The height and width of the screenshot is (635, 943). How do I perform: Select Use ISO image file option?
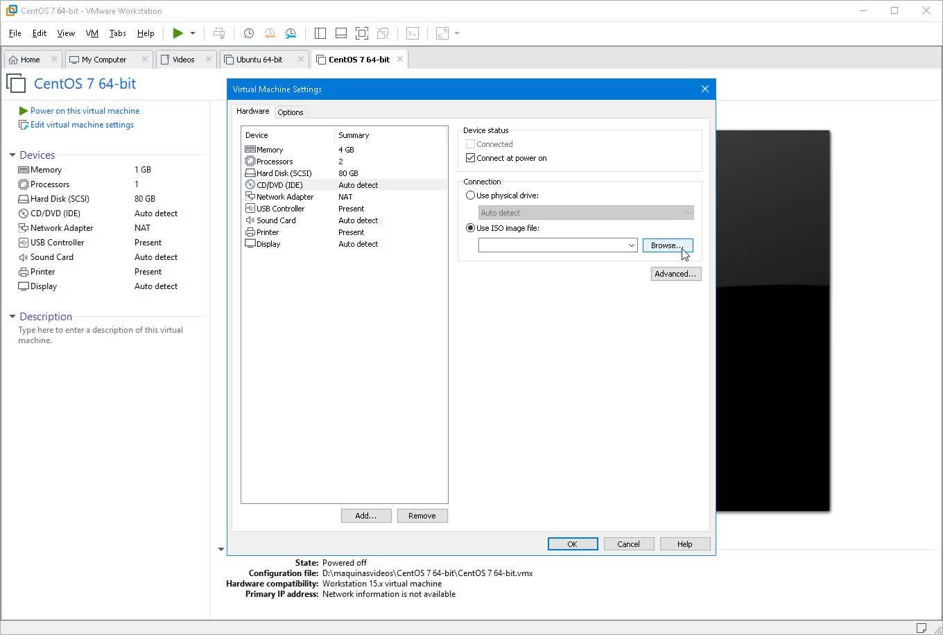coord(471,228)
